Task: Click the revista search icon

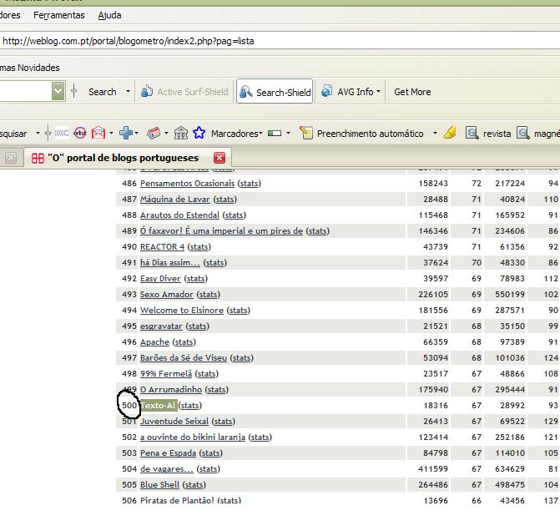Action: point(472,134)
